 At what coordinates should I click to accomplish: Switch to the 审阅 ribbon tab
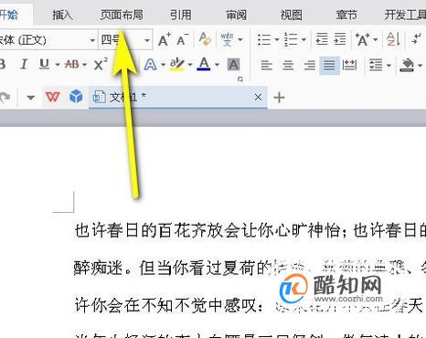click(x=236, y=15)
